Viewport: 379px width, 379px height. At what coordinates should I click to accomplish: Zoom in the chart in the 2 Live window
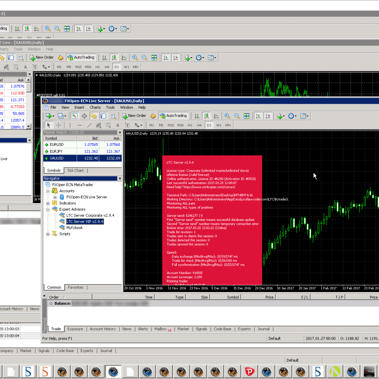[135, 58]
